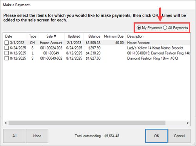This screenshot has height=146, width=196.
Task: Click the None button
Action: [37, 136]
